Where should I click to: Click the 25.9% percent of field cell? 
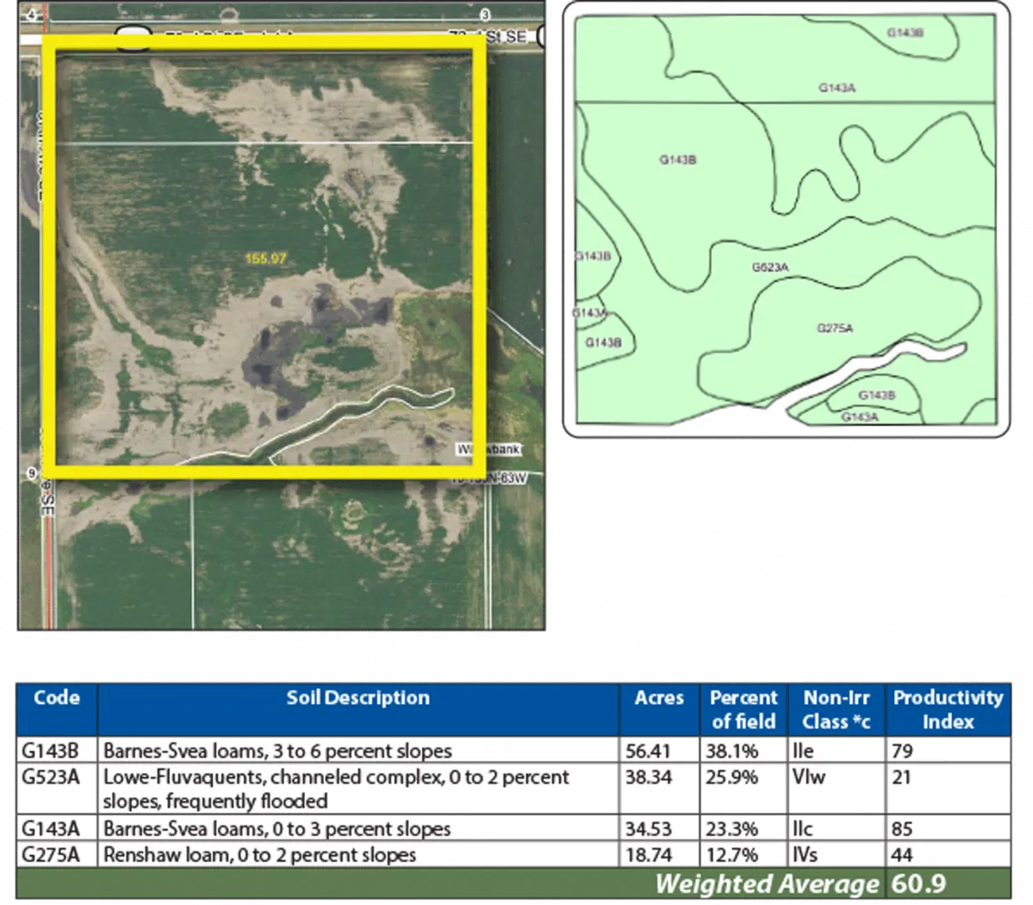pyautogui.click(x=731, y=777)
